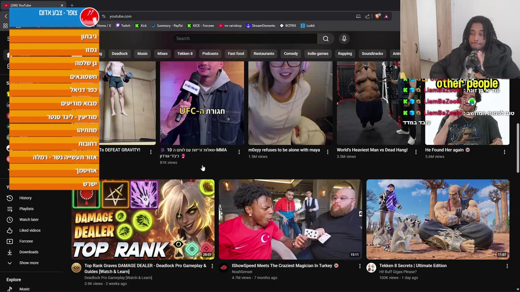Select Mixes filter chip
Image resolution: width=520 pixels, height=292 pixels.
(162, 54)
